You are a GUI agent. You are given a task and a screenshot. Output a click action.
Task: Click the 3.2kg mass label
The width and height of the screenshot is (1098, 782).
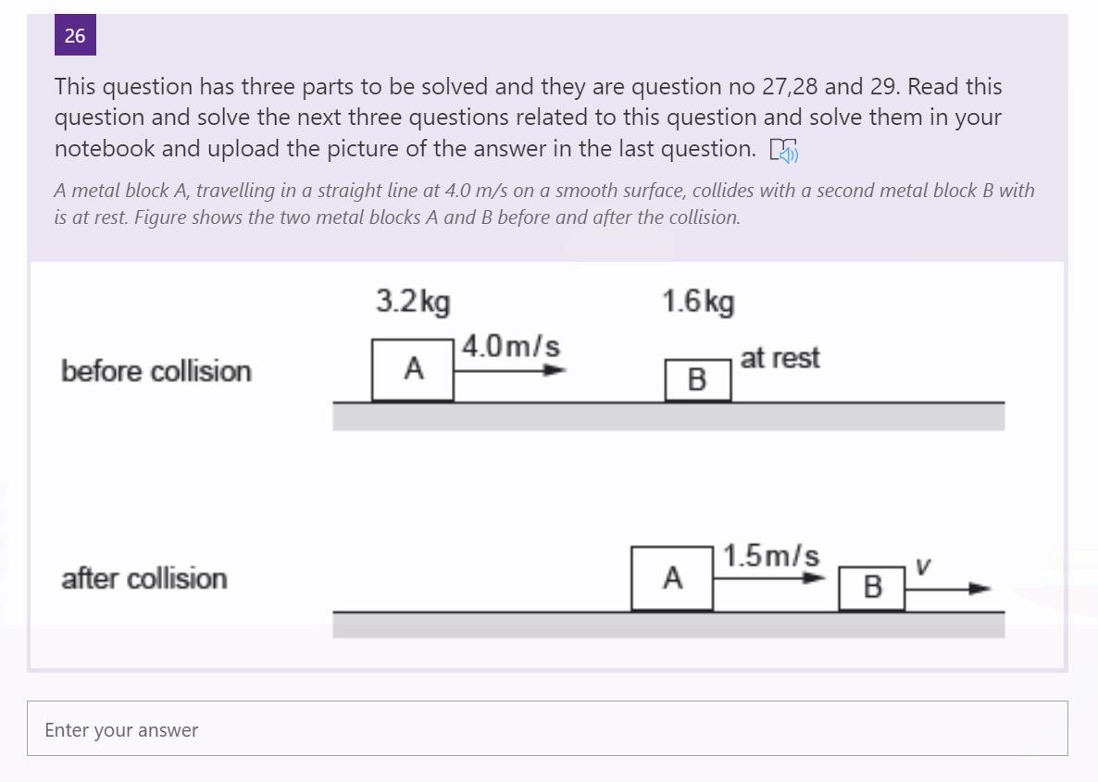[413, 302]
